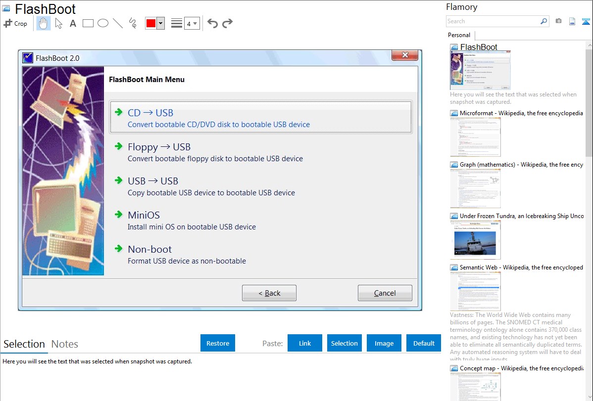The image size is (593, 401).
Task: Open the Semantic Web snapshot thumbnail
Action: coord(475,291)
